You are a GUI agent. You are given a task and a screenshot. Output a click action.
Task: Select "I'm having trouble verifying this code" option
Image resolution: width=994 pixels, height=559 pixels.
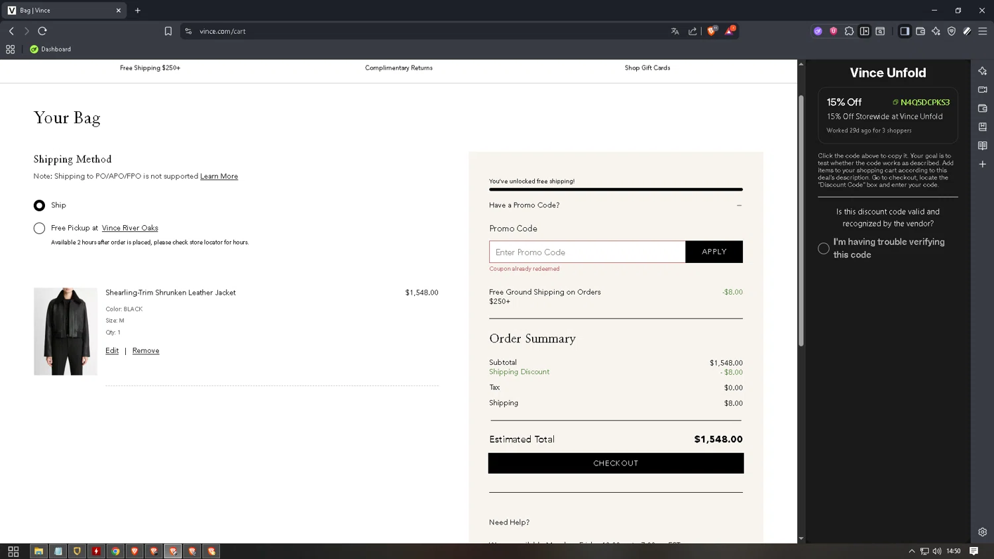(824, 248)
